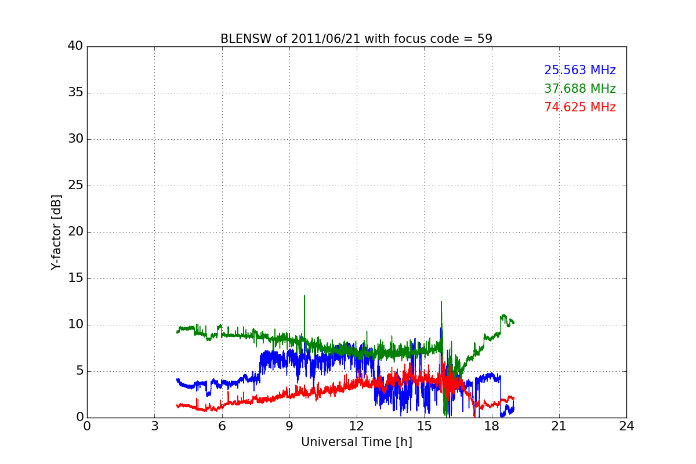Click the y-axis tick label '20'
The height and width of the screenshot is (464, 696).
click(x=75, y=232)
